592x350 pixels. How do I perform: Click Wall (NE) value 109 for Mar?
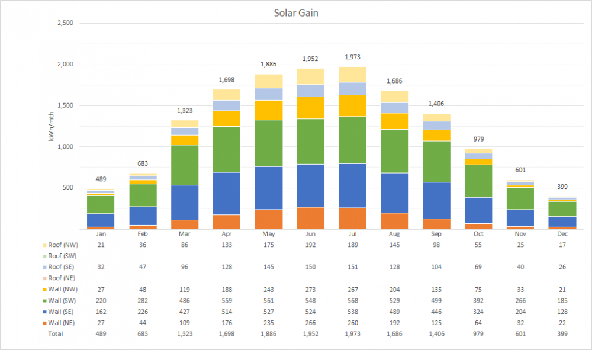[x=185, y=323]
